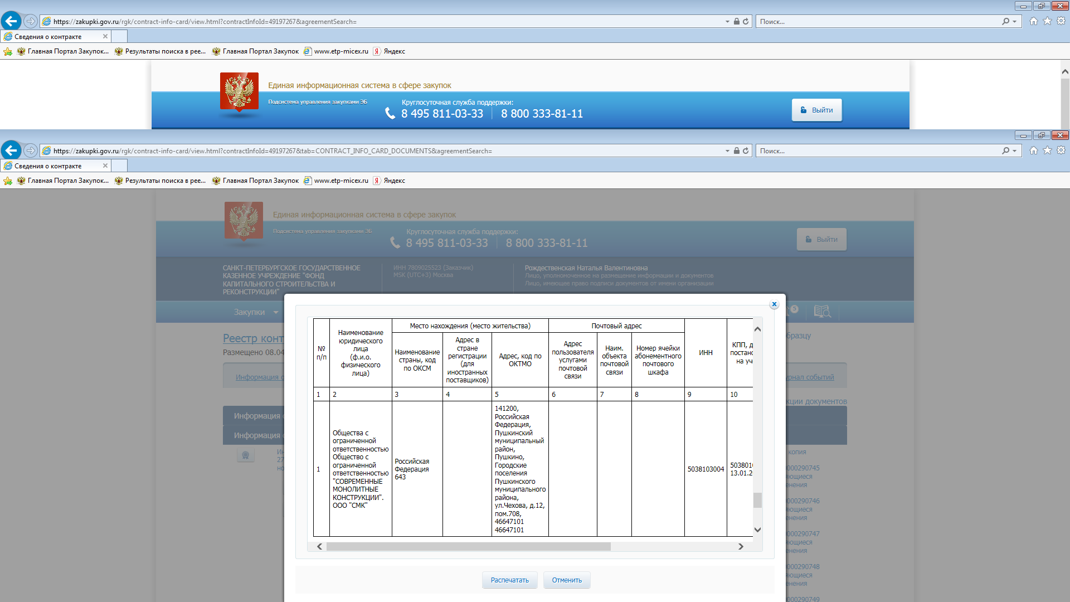Select the ИНН value 5038103004 cell
The height and width of the screenshot is (602, 1070).
pos(706,469)
